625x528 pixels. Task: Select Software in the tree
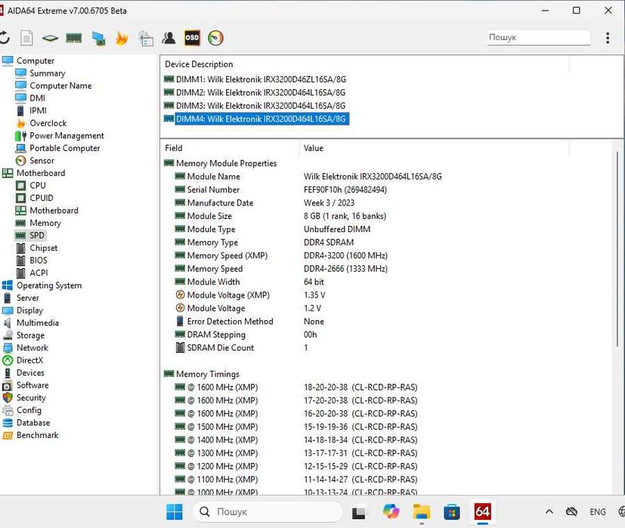[32, 385]
